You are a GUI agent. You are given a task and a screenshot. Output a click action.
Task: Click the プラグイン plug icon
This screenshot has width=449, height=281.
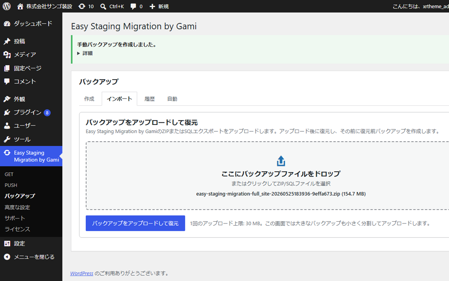[x=7, y=112]
